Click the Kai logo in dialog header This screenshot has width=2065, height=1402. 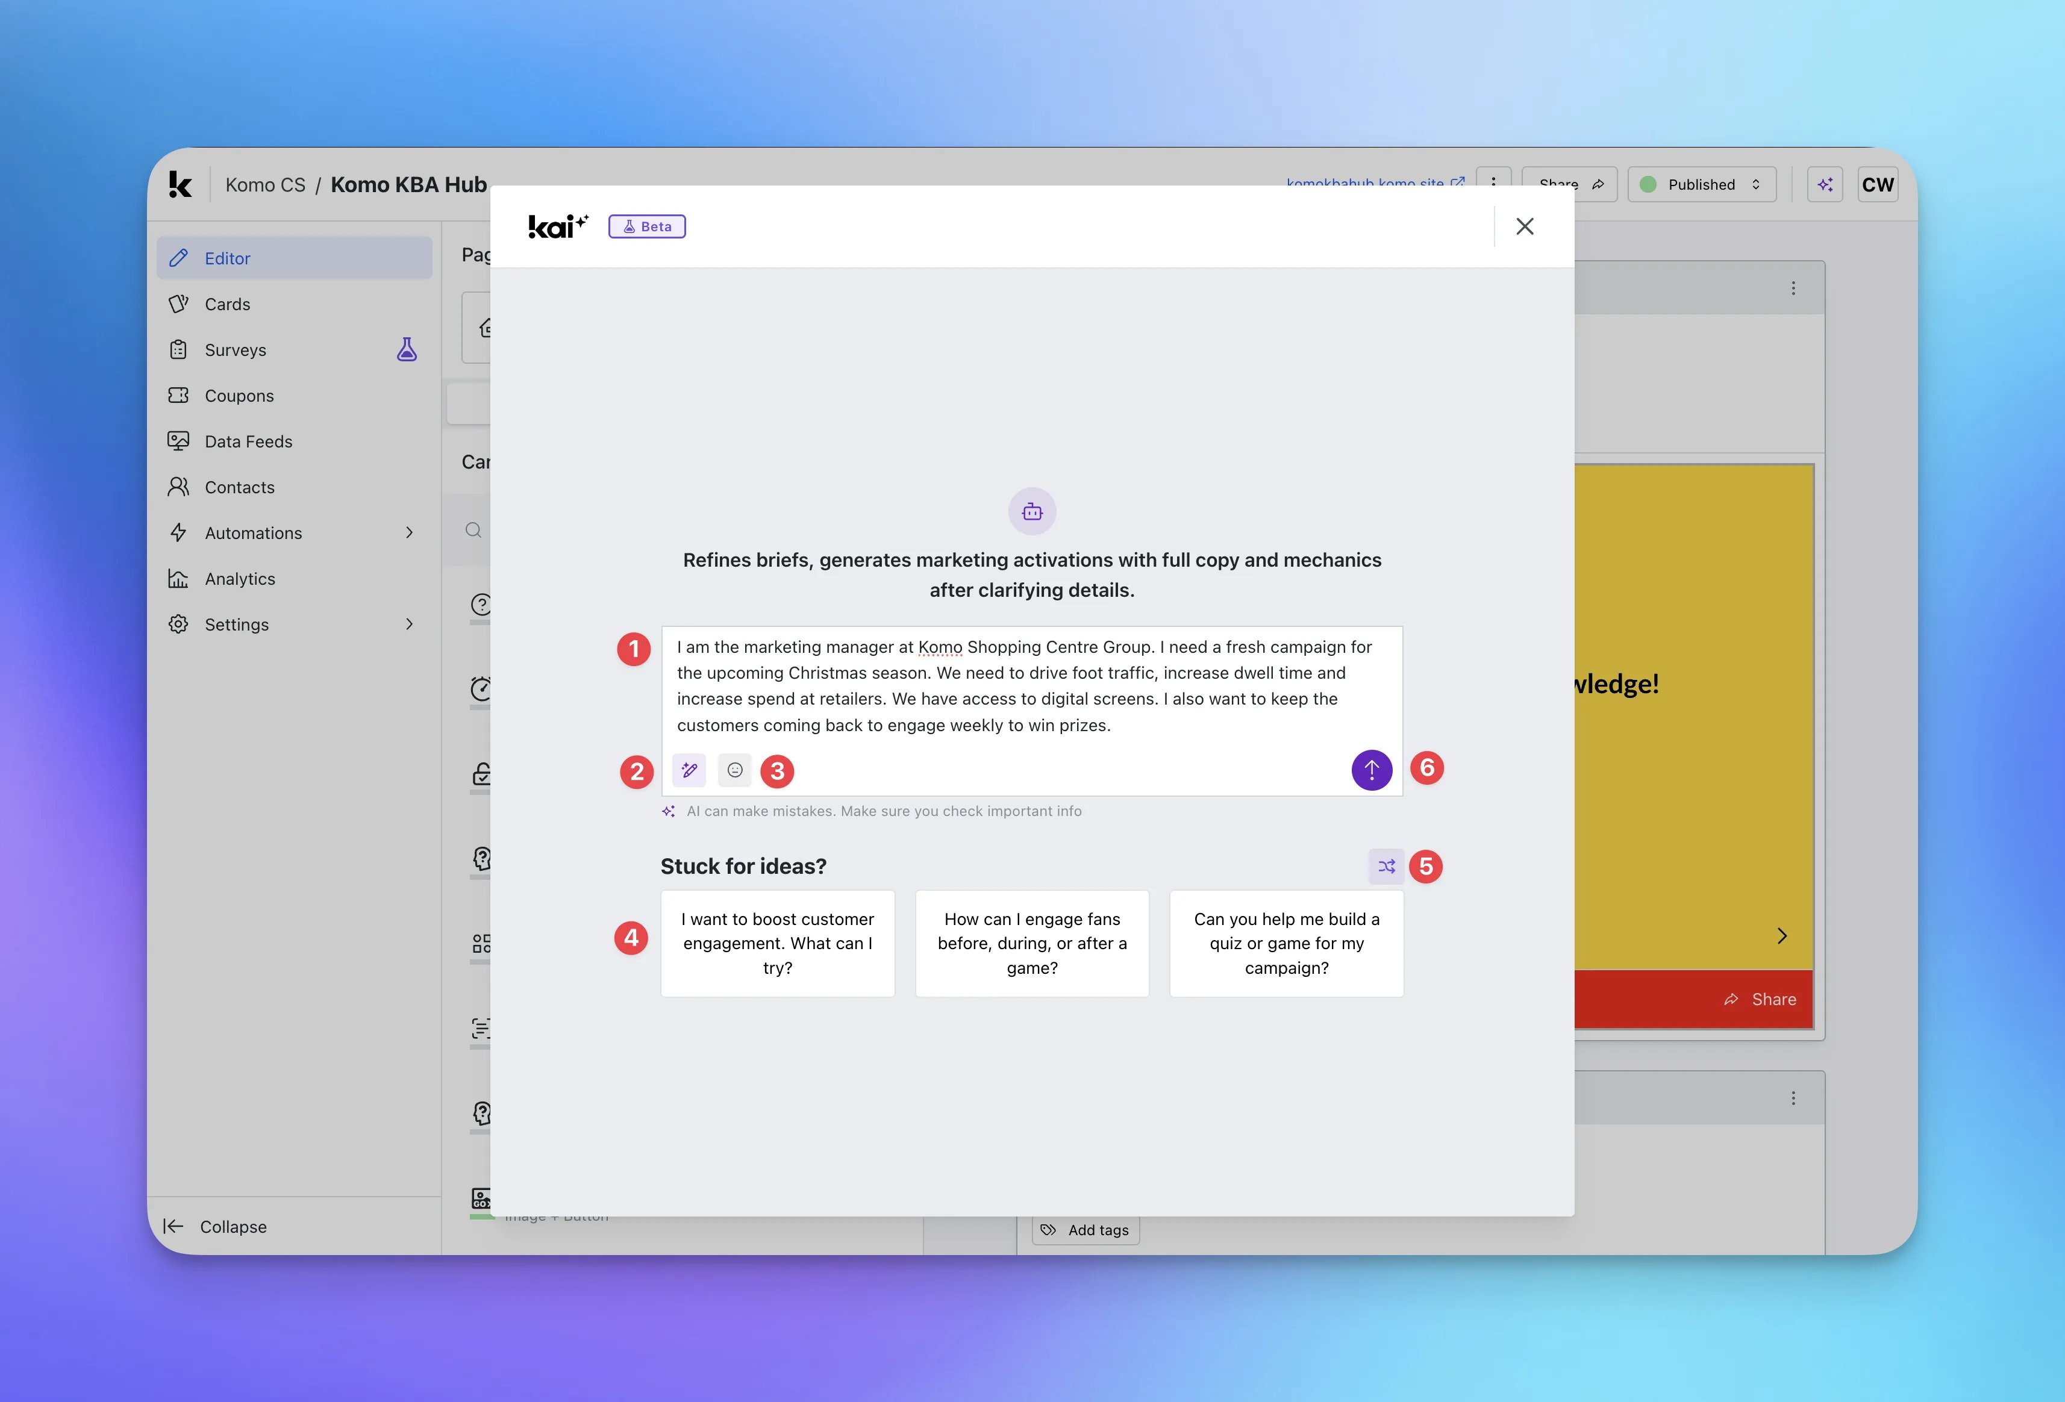pos(558,226)
